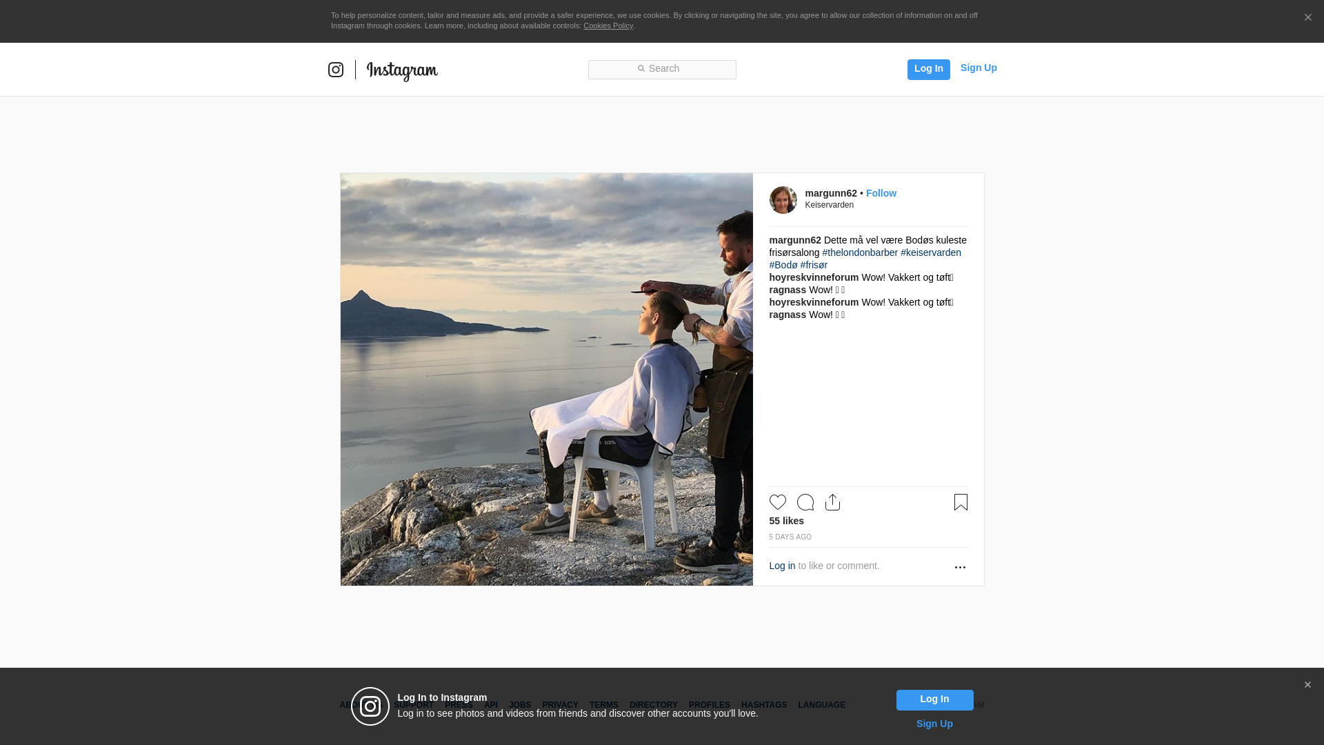Click the comment bubble icon

click(805, 502)
